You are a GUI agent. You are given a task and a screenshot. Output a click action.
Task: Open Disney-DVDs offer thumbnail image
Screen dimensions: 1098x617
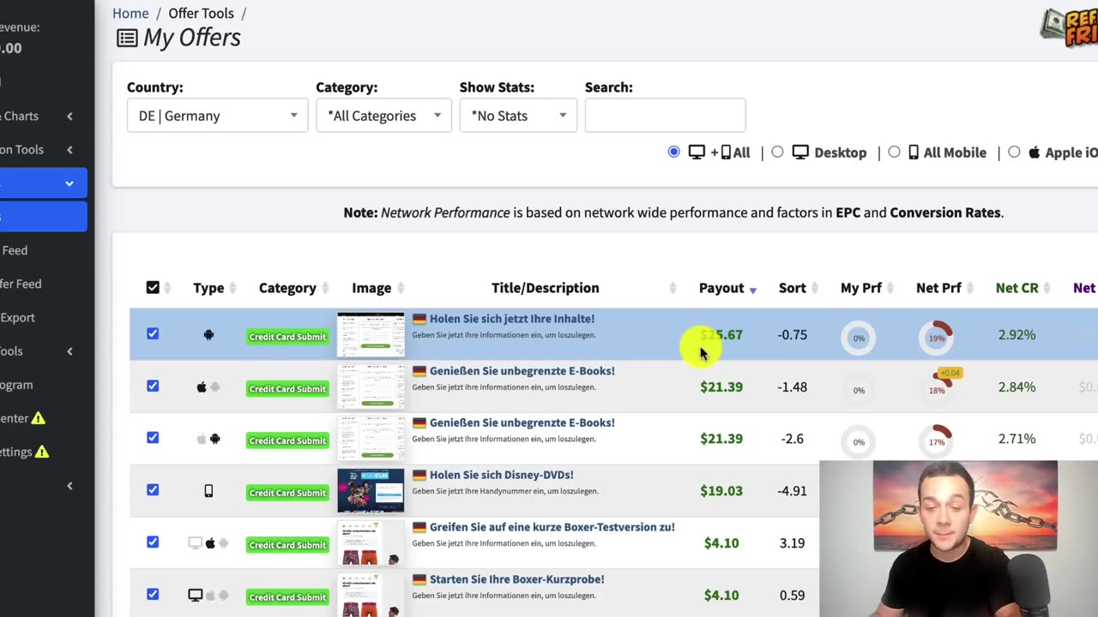click(371, 491)
